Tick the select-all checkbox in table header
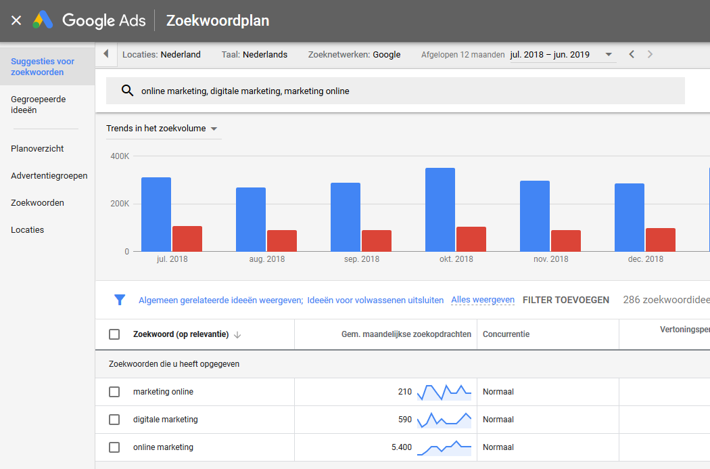 [114, 334]
